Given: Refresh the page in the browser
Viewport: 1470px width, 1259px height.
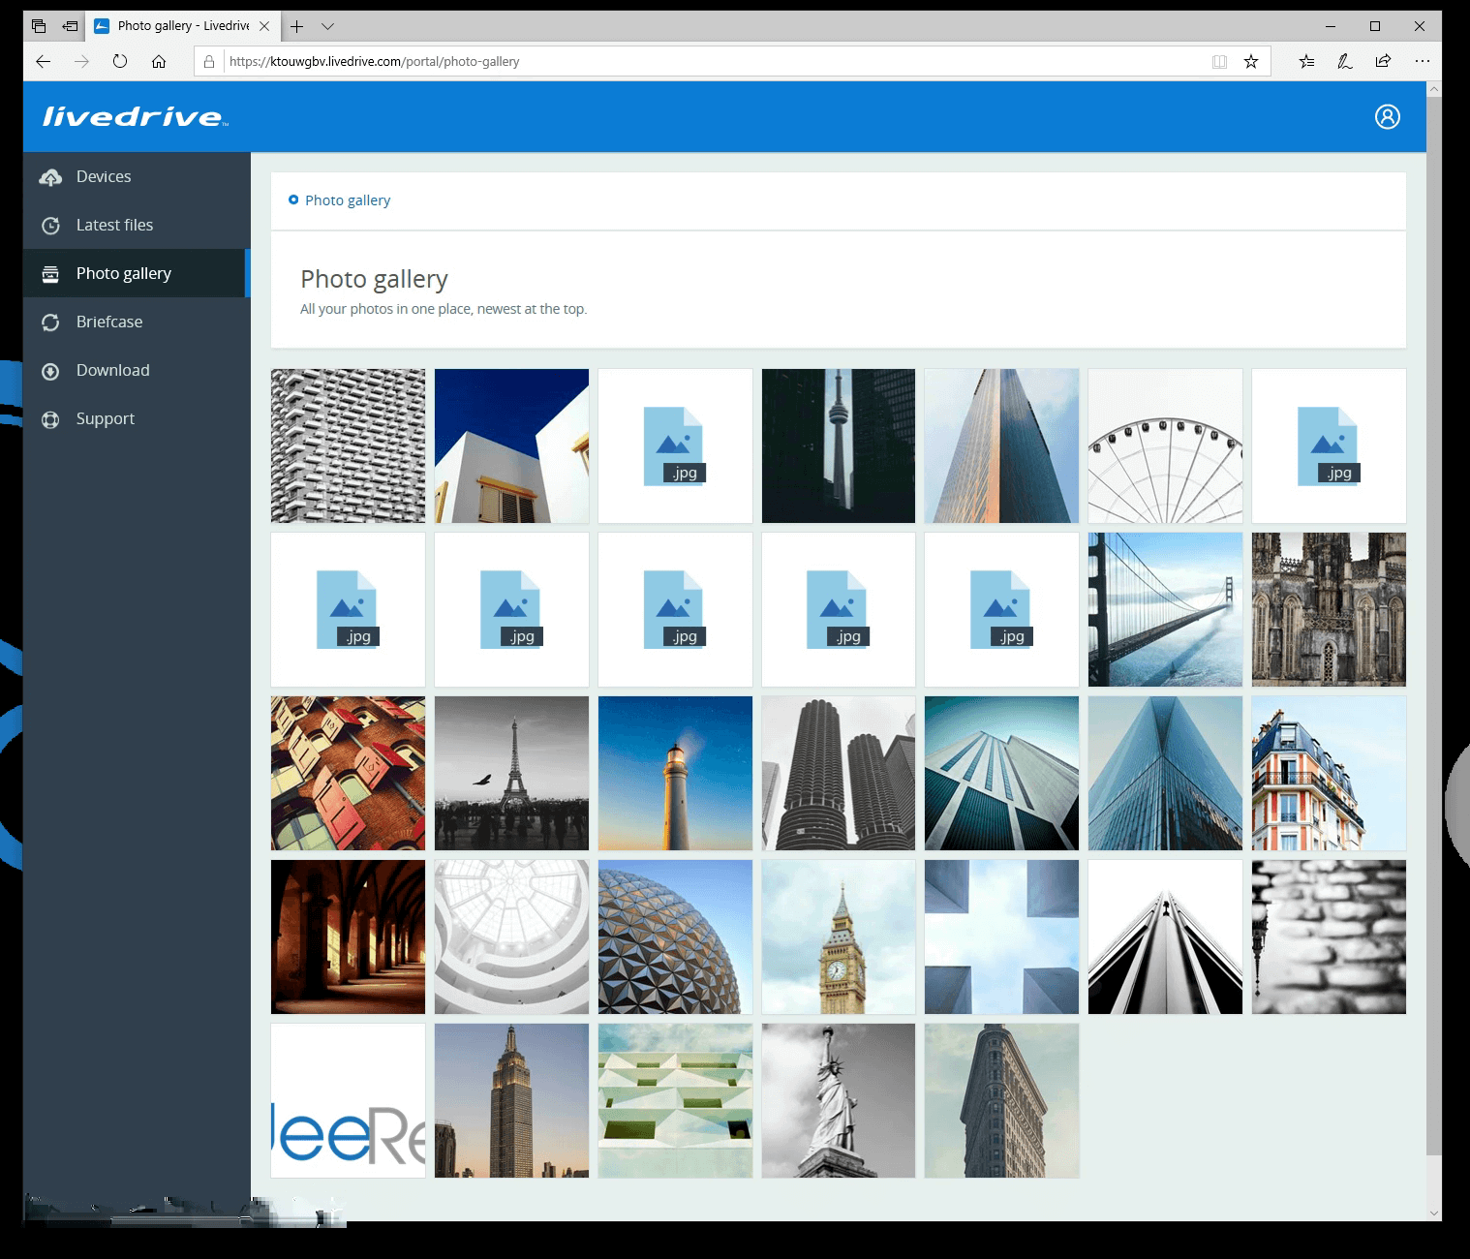Looking at the screenshot, I should pyautogui.click(x=120, y=61).
